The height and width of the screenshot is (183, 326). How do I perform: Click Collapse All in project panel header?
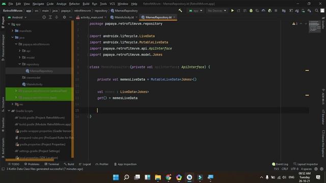57,17
